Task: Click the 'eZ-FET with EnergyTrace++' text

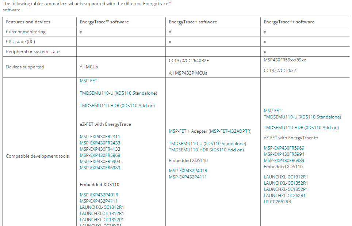Action: [x=291, y=138]
